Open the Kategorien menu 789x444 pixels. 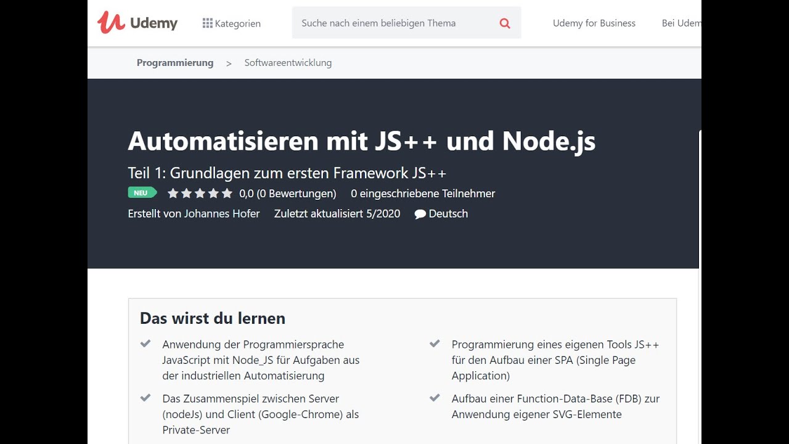tap(237, 23)
